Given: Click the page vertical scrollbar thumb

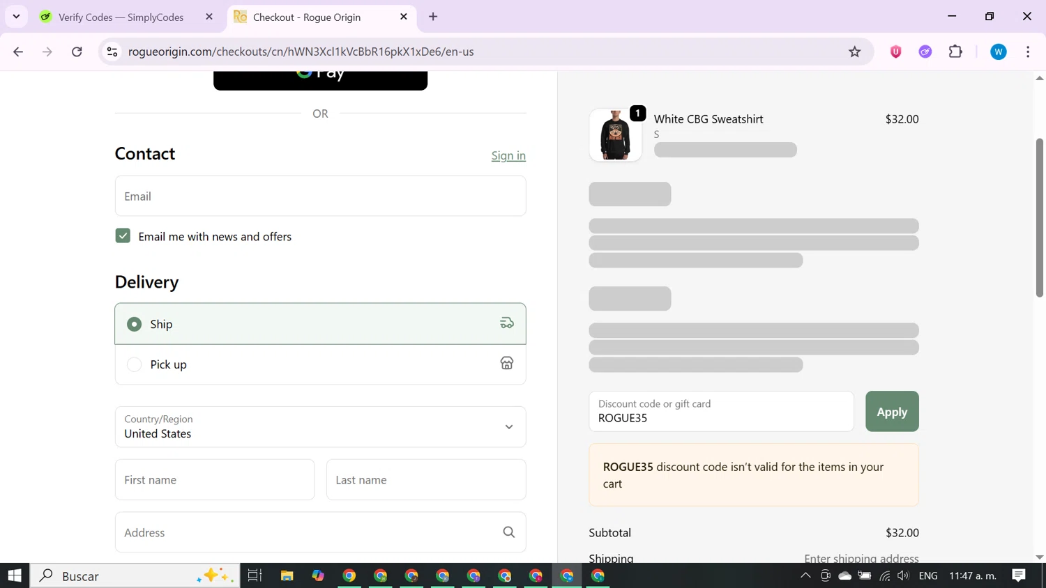Looking at the screenshot, I should tap(1039, 217).
